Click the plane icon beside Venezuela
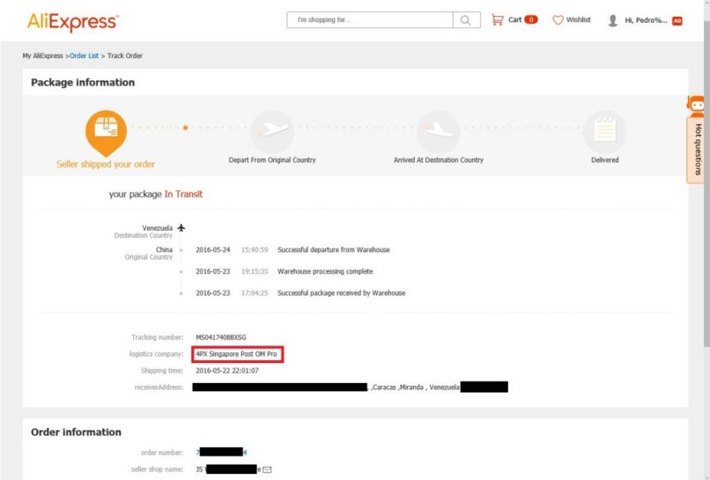Viewport: 710px width, 480px height. pyautogui.click(x=181, y=227)
